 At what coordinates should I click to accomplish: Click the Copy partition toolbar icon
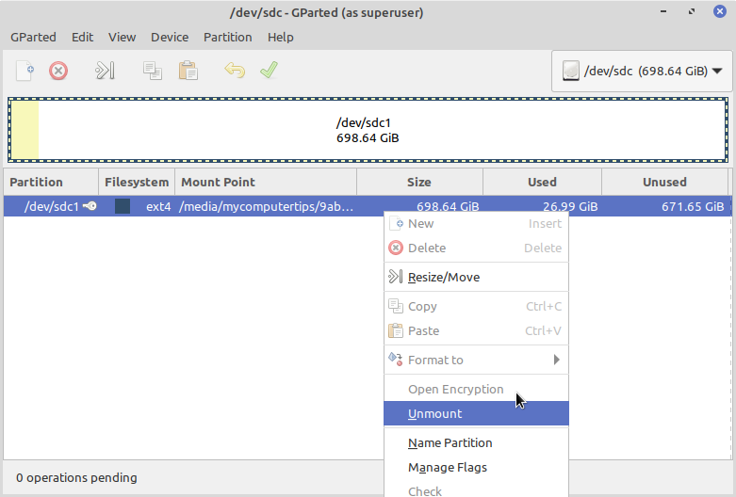point(152,71)
